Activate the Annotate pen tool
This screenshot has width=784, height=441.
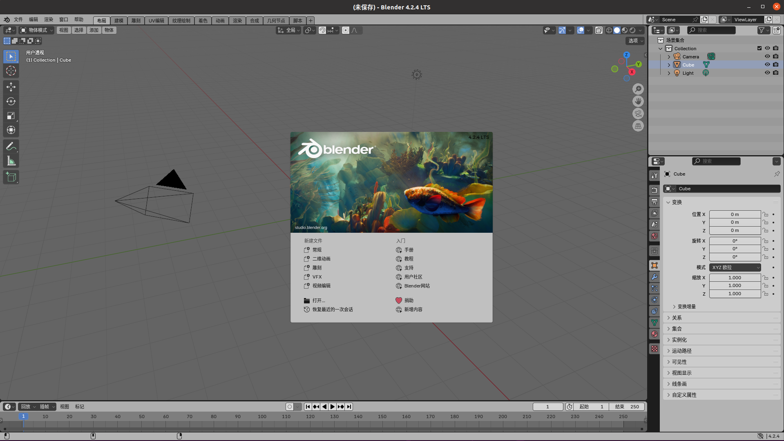11,147
